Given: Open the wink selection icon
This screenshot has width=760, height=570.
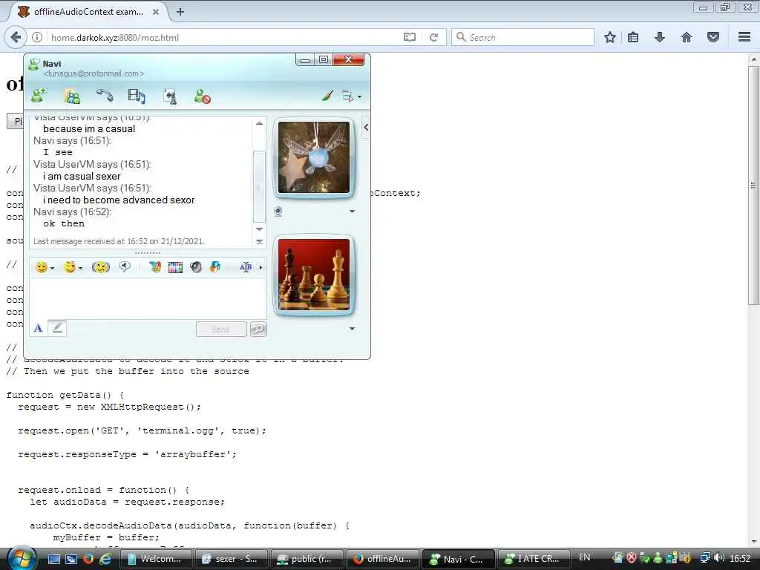Looking at the screenshot, I should [70, 267].
